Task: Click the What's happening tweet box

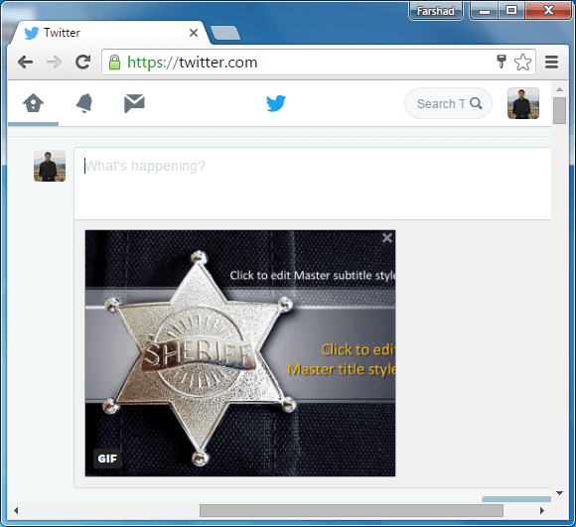Action: (x=313, y=184)
